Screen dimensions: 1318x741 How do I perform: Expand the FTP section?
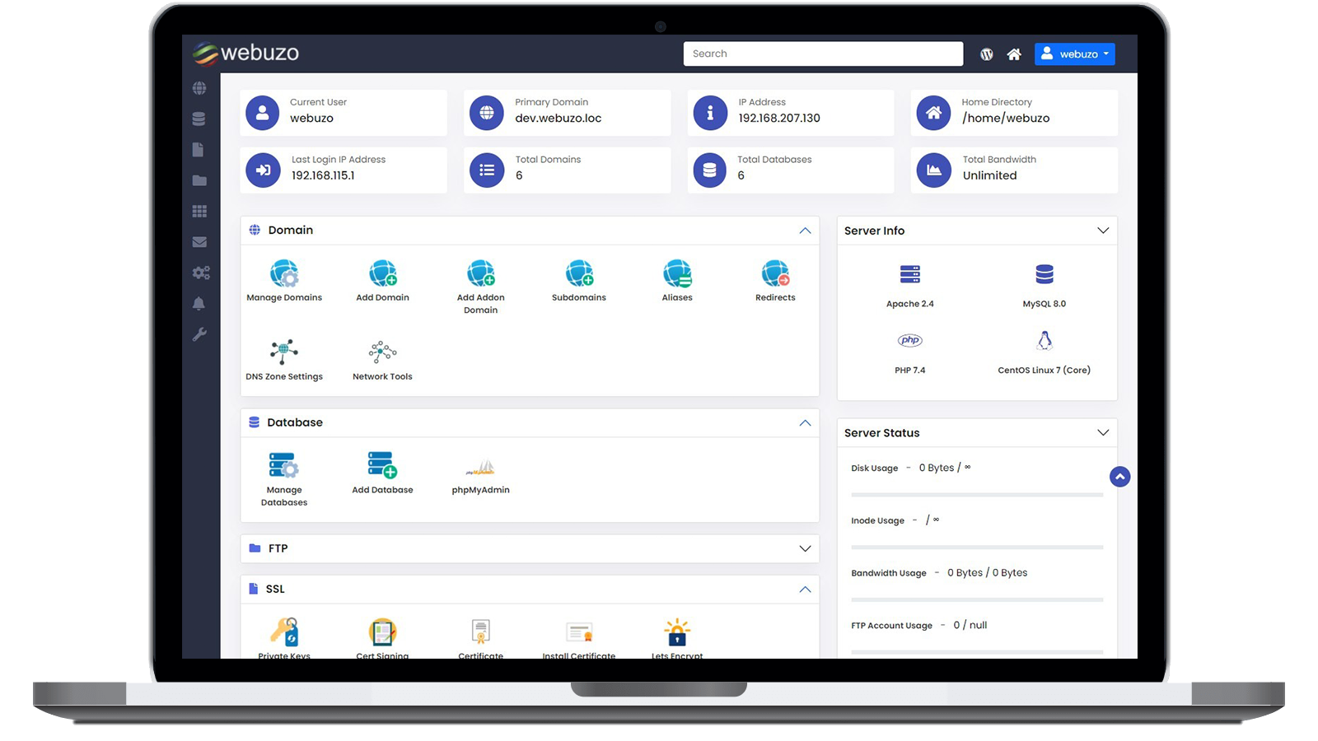coord(805,548)
